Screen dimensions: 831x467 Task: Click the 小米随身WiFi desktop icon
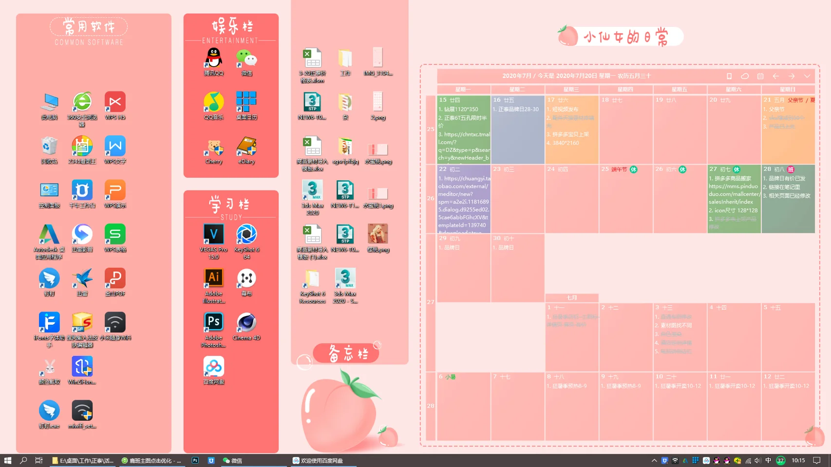115,326
